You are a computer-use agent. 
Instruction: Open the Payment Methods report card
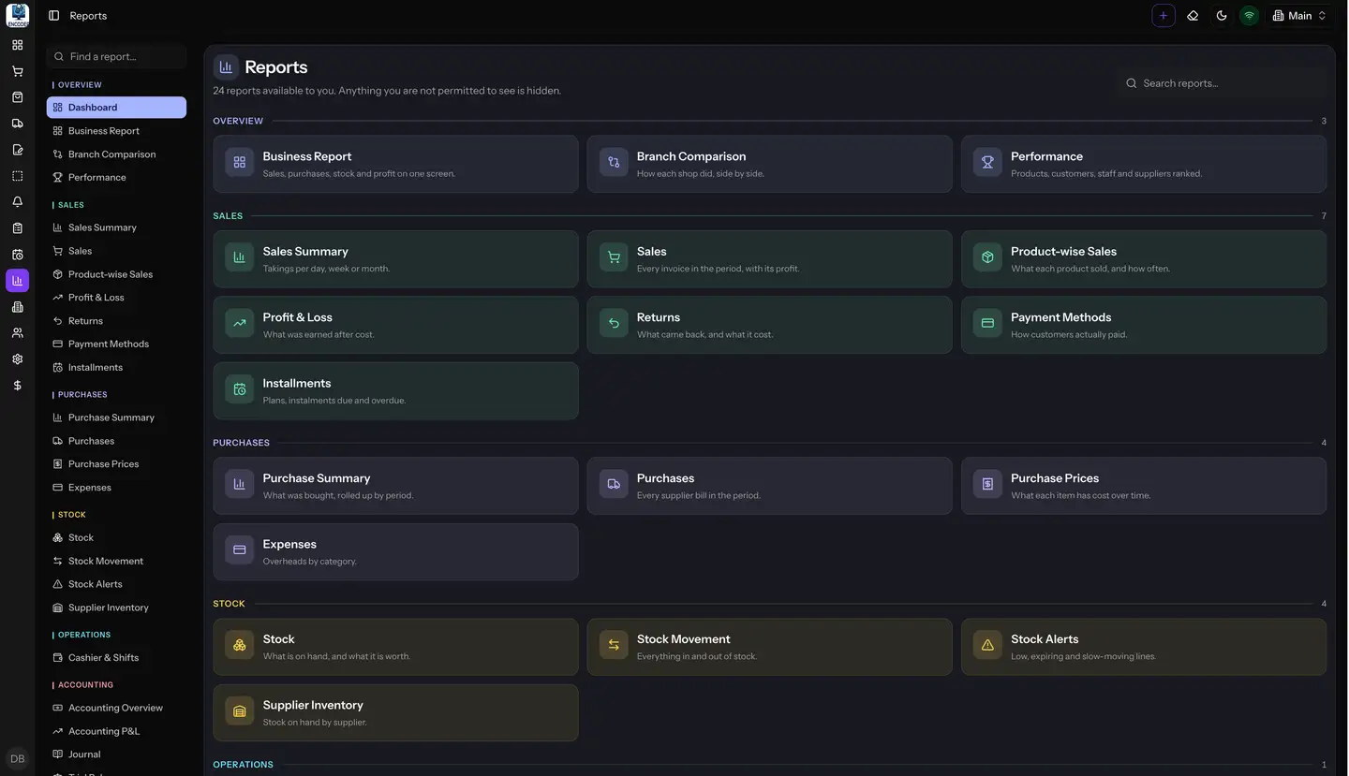(x=1144, y=325)
